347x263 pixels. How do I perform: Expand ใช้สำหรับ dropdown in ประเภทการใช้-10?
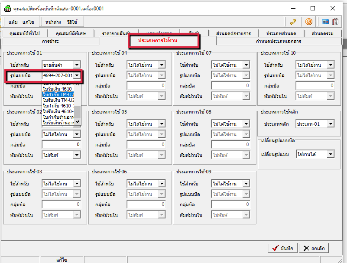click(x=331, y=65)
